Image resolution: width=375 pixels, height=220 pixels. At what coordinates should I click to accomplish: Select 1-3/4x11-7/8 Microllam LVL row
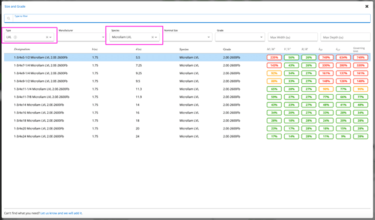click(x=187, y=97)
